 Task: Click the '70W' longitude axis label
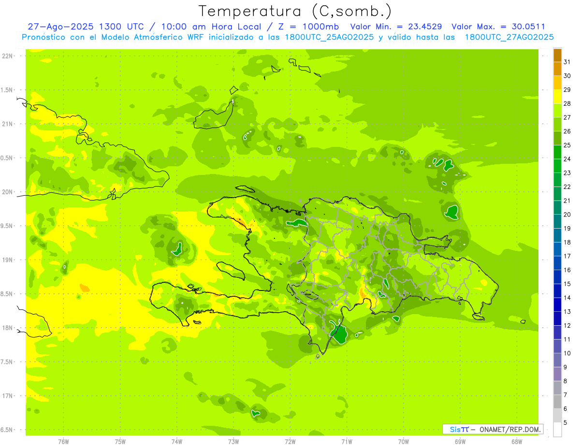[404, 441]
